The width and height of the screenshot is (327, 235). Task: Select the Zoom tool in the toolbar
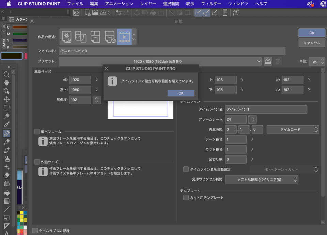pos(6,74)
